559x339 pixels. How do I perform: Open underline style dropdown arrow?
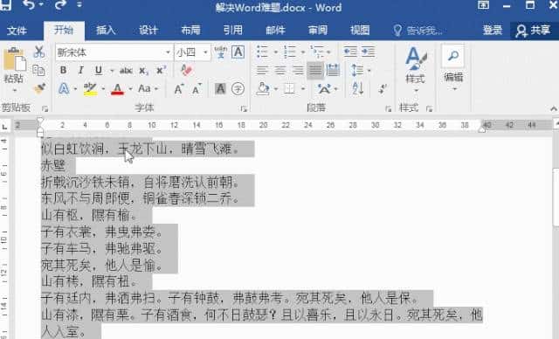tap(112, 71)
